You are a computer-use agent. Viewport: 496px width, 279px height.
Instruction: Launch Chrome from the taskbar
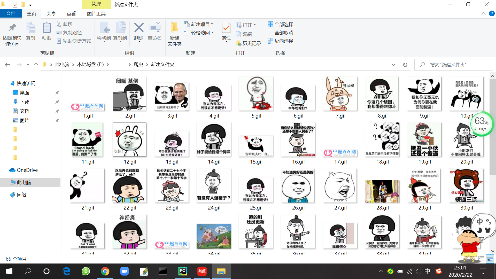[105, 271]
